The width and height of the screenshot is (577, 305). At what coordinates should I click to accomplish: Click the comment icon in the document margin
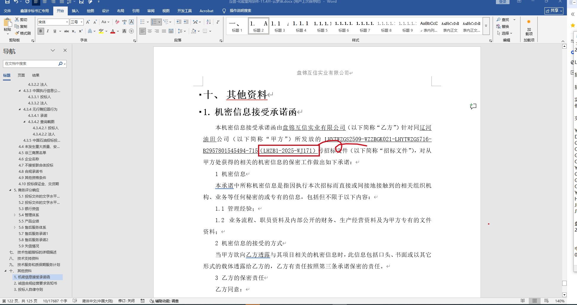pos(473,106)
